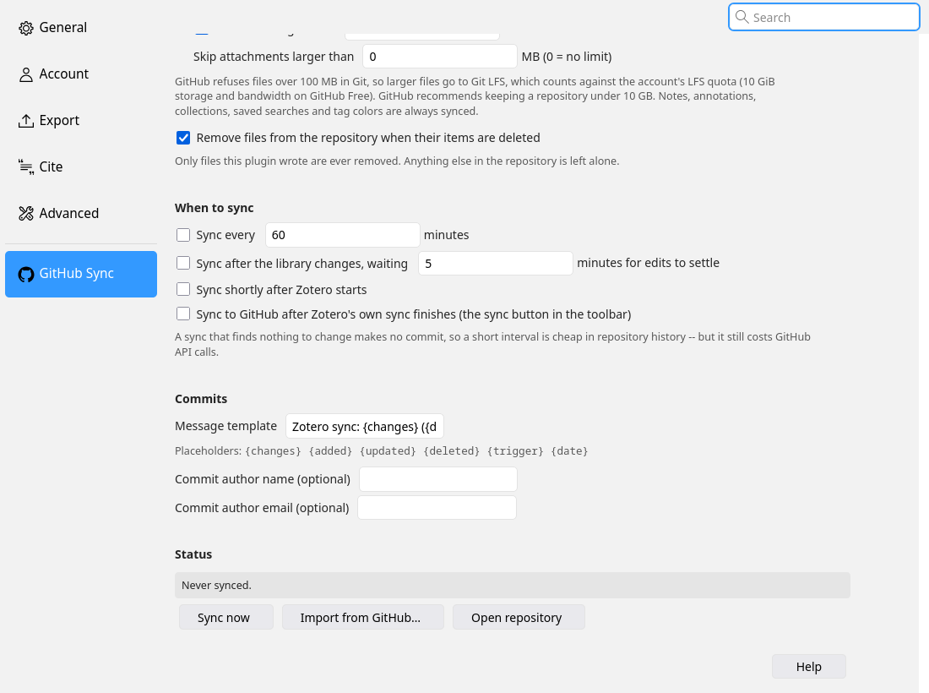929x693 pixels.
Task: Click the Export upload icon
Action: [x=26, y=120]
